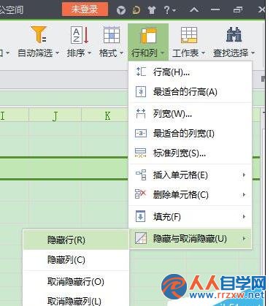Click the 自动筛选 label
Viewport: 273px width, 306px height.
(35, 53)
